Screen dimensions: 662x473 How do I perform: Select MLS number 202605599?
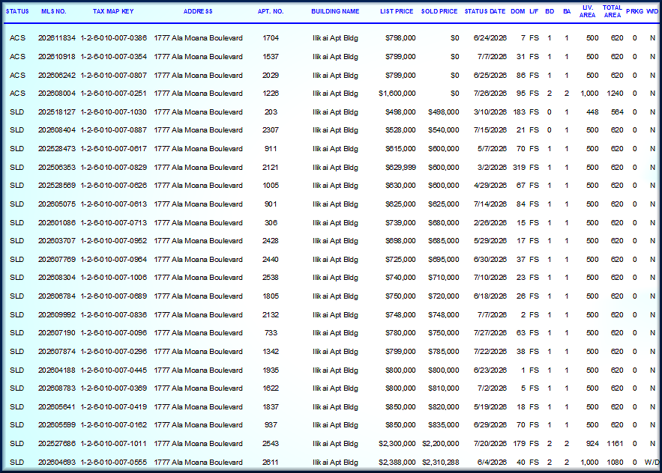coord(56,425)
